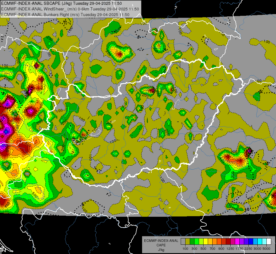Click the pure yellow legend swatch
This screenshot has height=254, width=276.
click(206, 242)
